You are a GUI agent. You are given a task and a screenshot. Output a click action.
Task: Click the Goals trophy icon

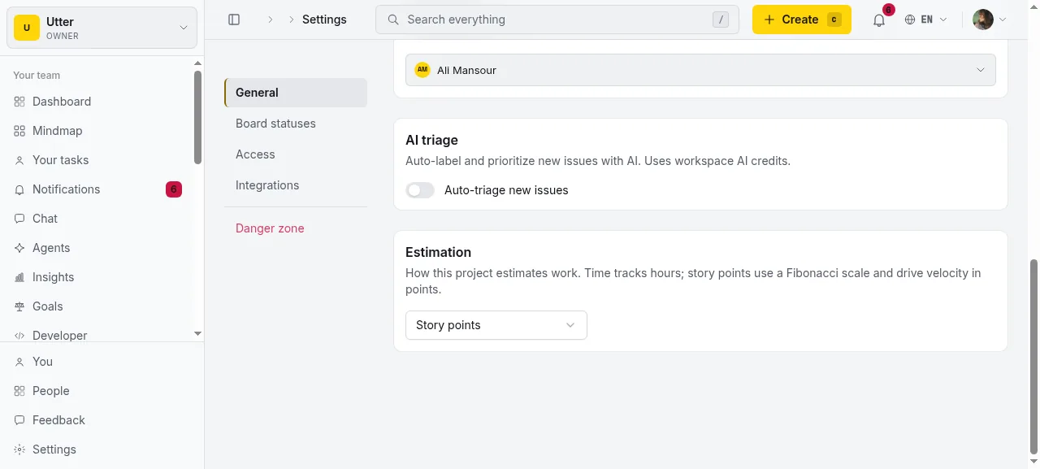click(19, 306)
